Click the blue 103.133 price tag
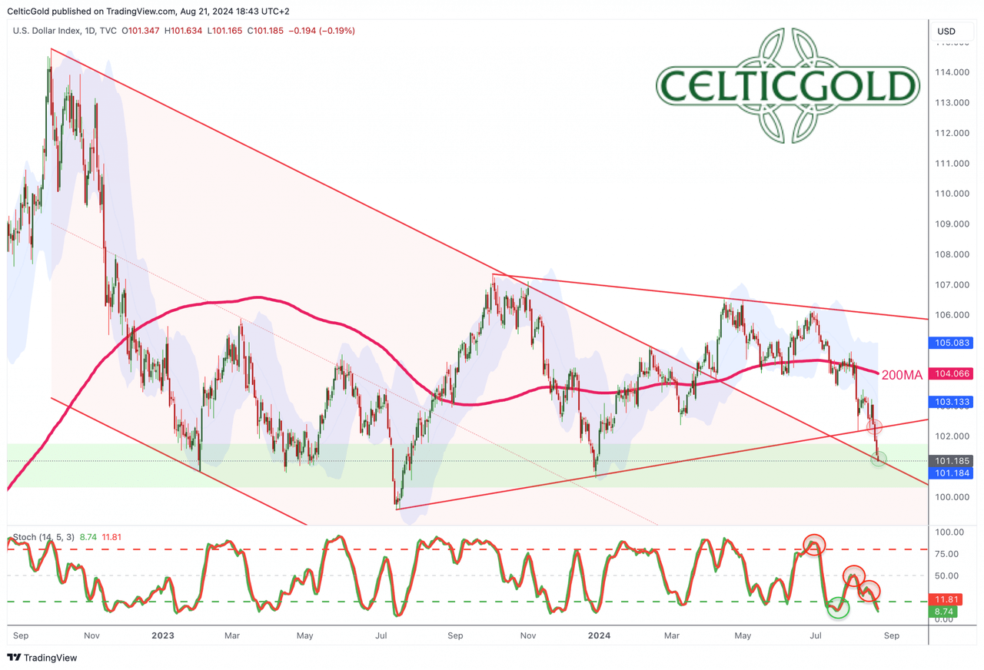The height and width of the screenshot is (670, 984). tap(952, 402)
